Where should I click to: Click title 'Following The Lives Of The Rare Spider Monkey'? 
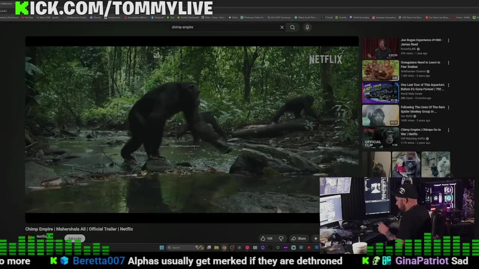(x=422, y=109)
